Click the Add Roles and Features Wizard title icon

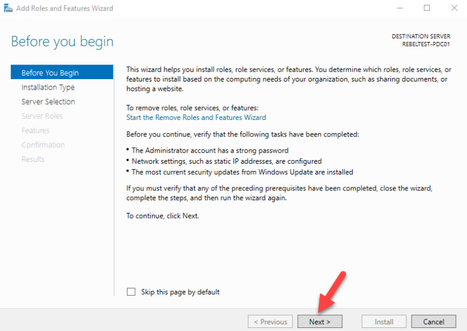[8, 8]
